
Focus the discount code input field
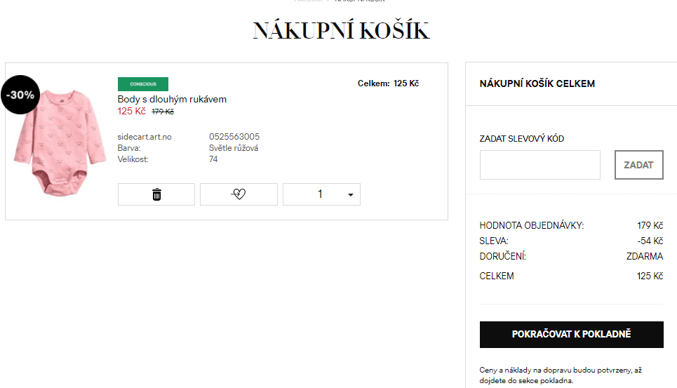[x=539, y=165]
